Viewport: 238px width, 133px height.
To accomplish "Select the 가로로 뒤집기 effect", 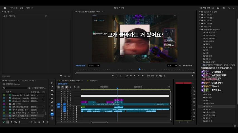I will (x=210, y=32).
